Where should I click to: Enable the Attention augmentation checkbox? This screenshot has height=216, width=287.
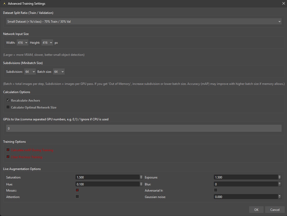pyautogui.click(x=77, y=197)
